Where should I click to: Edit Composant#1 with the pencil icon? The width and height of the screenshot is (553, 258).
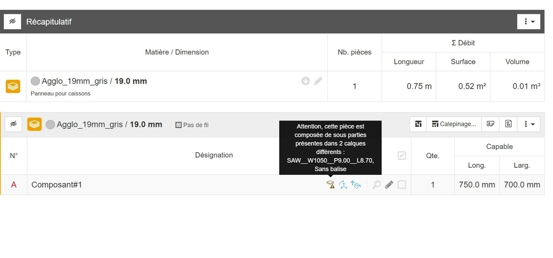coord(389,185)
